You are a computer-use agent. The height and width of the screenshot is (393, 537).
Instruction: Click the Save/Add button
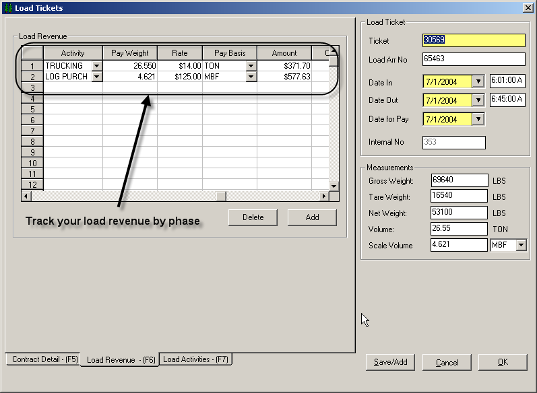[390, 362]
